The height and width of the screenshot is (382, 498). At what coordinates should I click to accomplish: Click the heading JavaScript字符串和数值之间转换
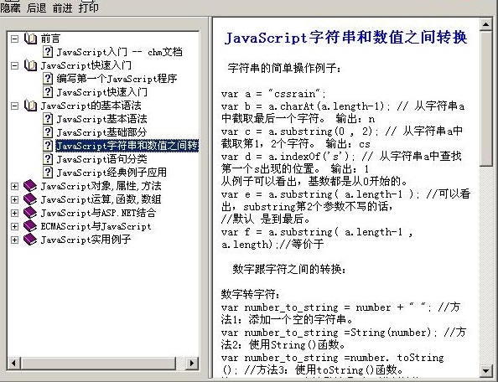346,38
